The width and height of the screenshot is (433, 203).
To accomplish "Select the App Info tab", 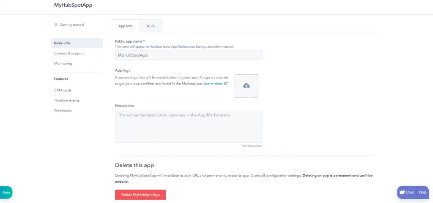I will tap(125, 26).
